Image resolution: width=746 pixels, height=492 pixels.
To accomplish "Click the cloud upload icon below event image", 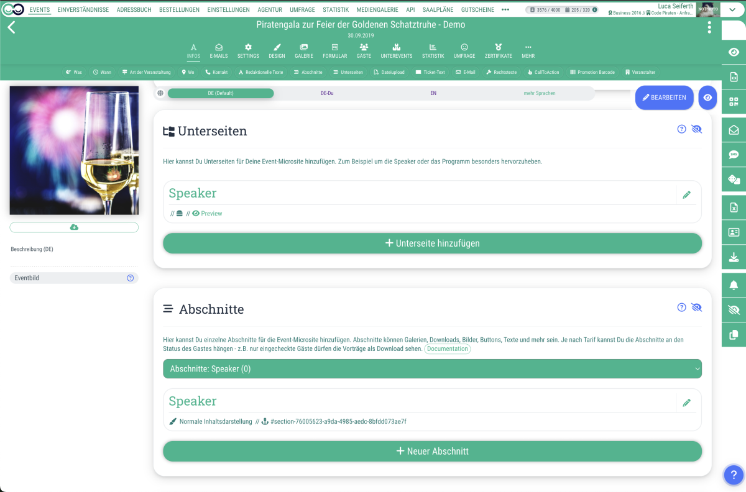I will tap(74, 227).
